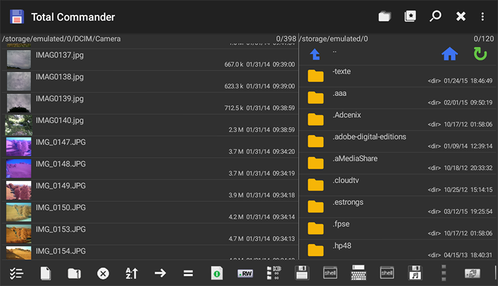Open file IMG_0154.JPG
Image resolution: width=498 pixels, height=286 pixels.
[150, 252]
